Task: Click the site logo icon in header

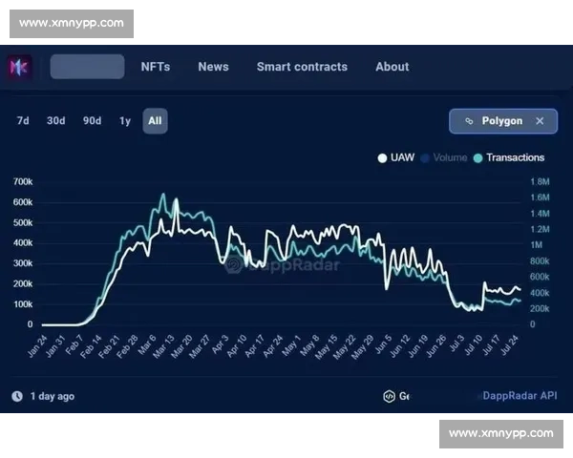Action: click(x=20, y=67)
